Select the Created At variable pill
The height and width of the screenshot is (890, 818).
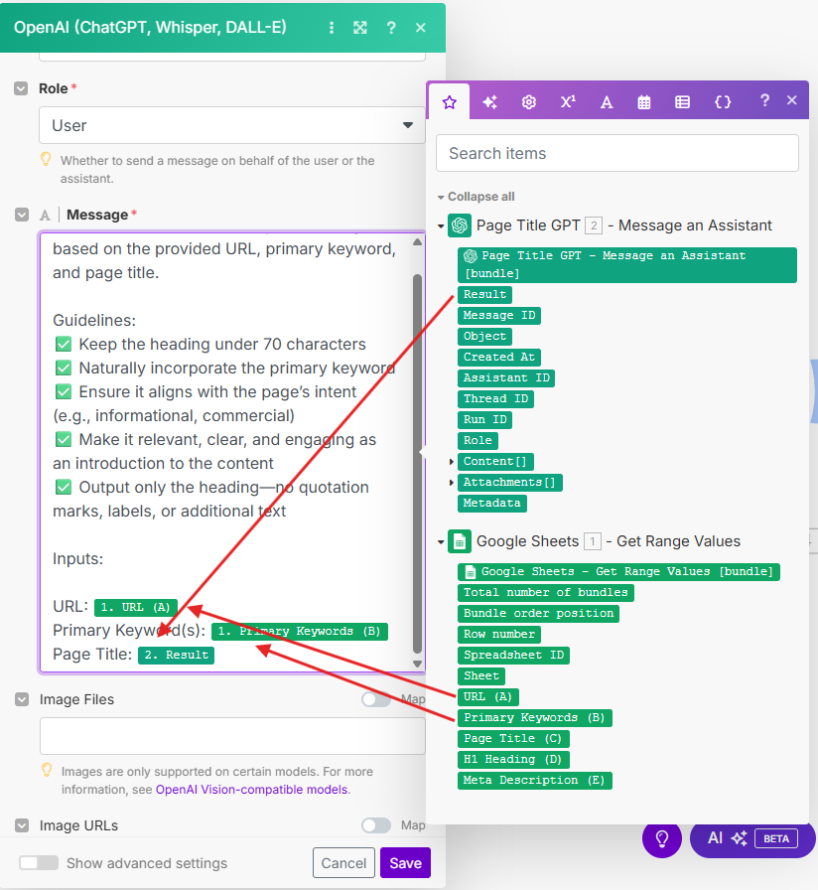click(x=498, y=358)
